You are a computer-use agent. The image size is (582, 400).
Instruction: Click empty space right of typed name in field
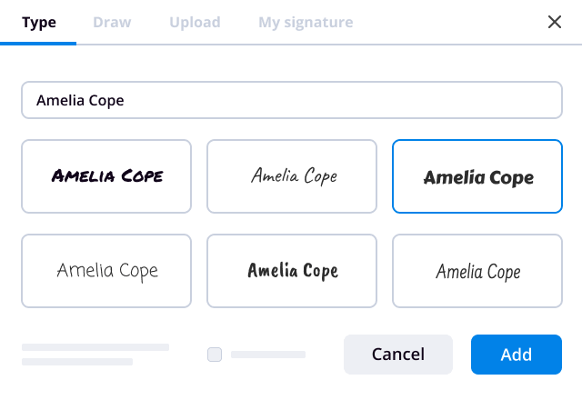pos(364,101)
